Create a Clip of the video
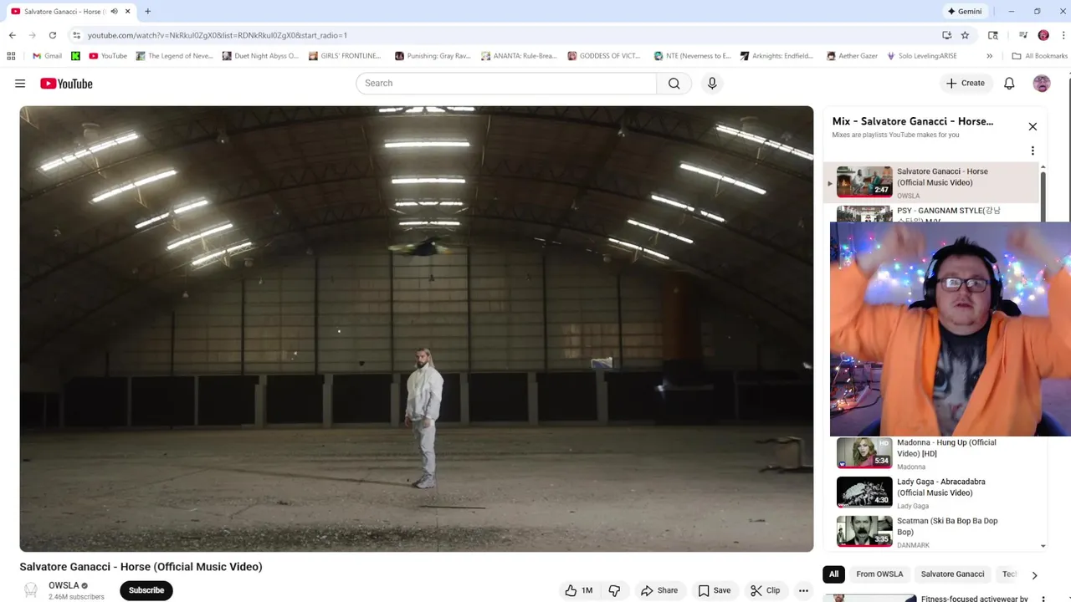The height and width of the screenshot is (602, 1071). click(765, 590)
